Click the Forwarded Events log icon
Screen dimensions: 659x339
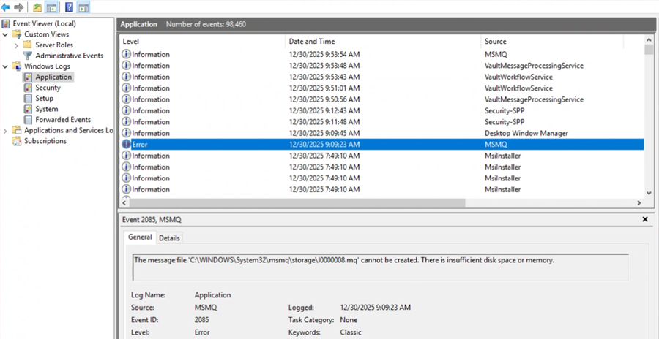(28, 120)
